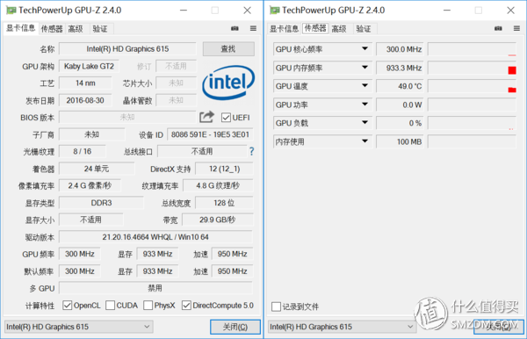Switch to the 传感器 tab in left window

click(x=52, y=29)
